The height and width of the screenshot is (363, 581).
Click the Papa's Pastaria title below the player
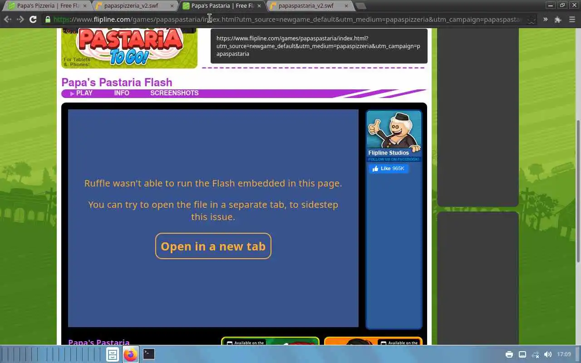pyautogui.click(x=99, y=342)
